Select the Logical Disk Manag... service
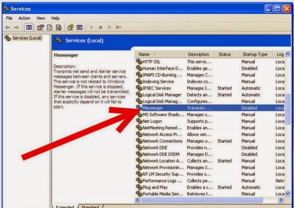Screen dimensions: 294x208 162,101
